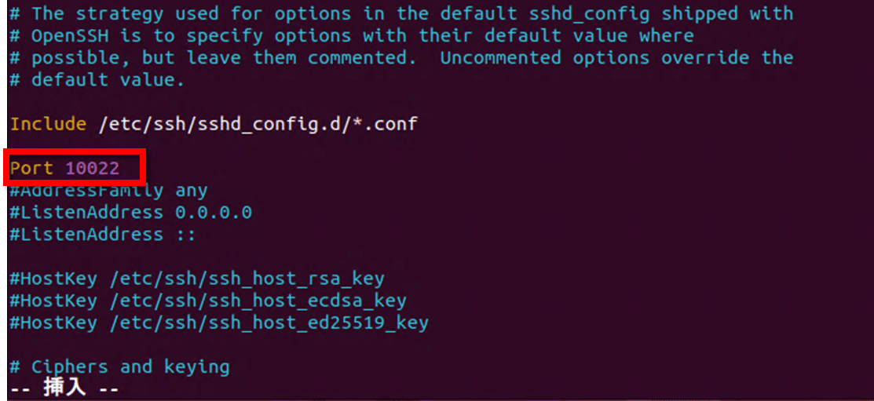Click the ssh_host_ecdsa_key HostKey line

[x=207, y=301]
